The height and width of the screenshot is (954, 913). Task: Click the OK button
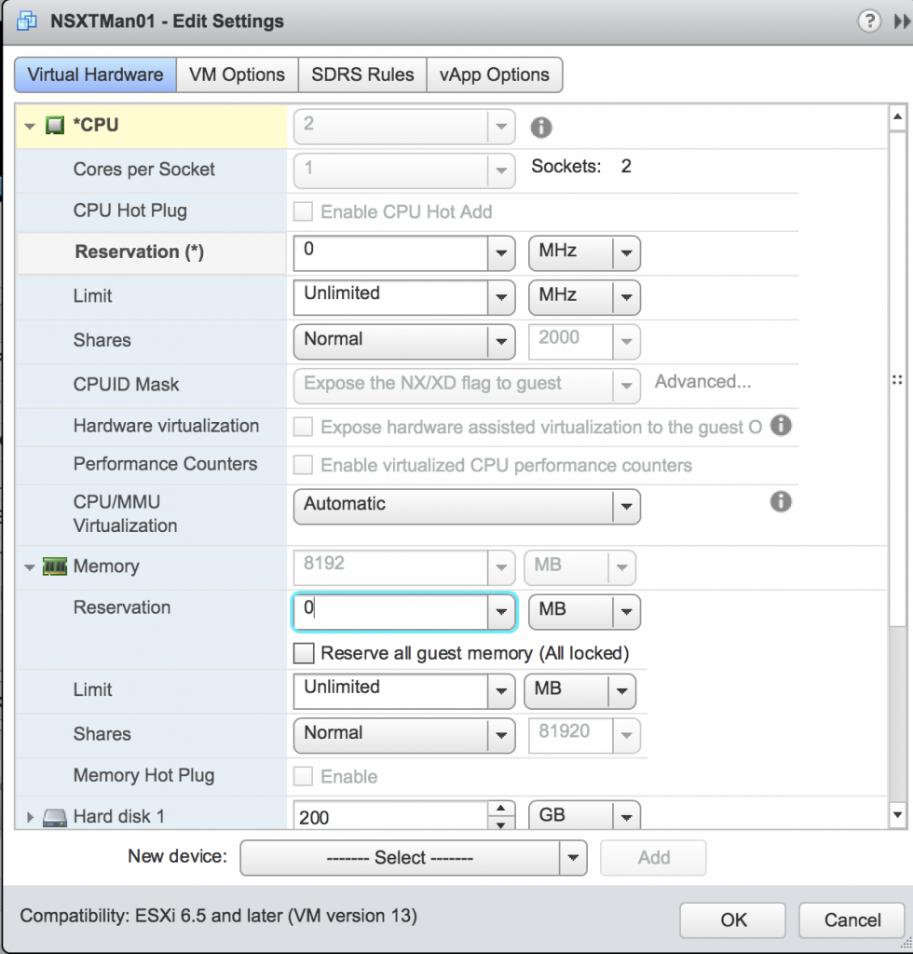click(x=732, y=920)
